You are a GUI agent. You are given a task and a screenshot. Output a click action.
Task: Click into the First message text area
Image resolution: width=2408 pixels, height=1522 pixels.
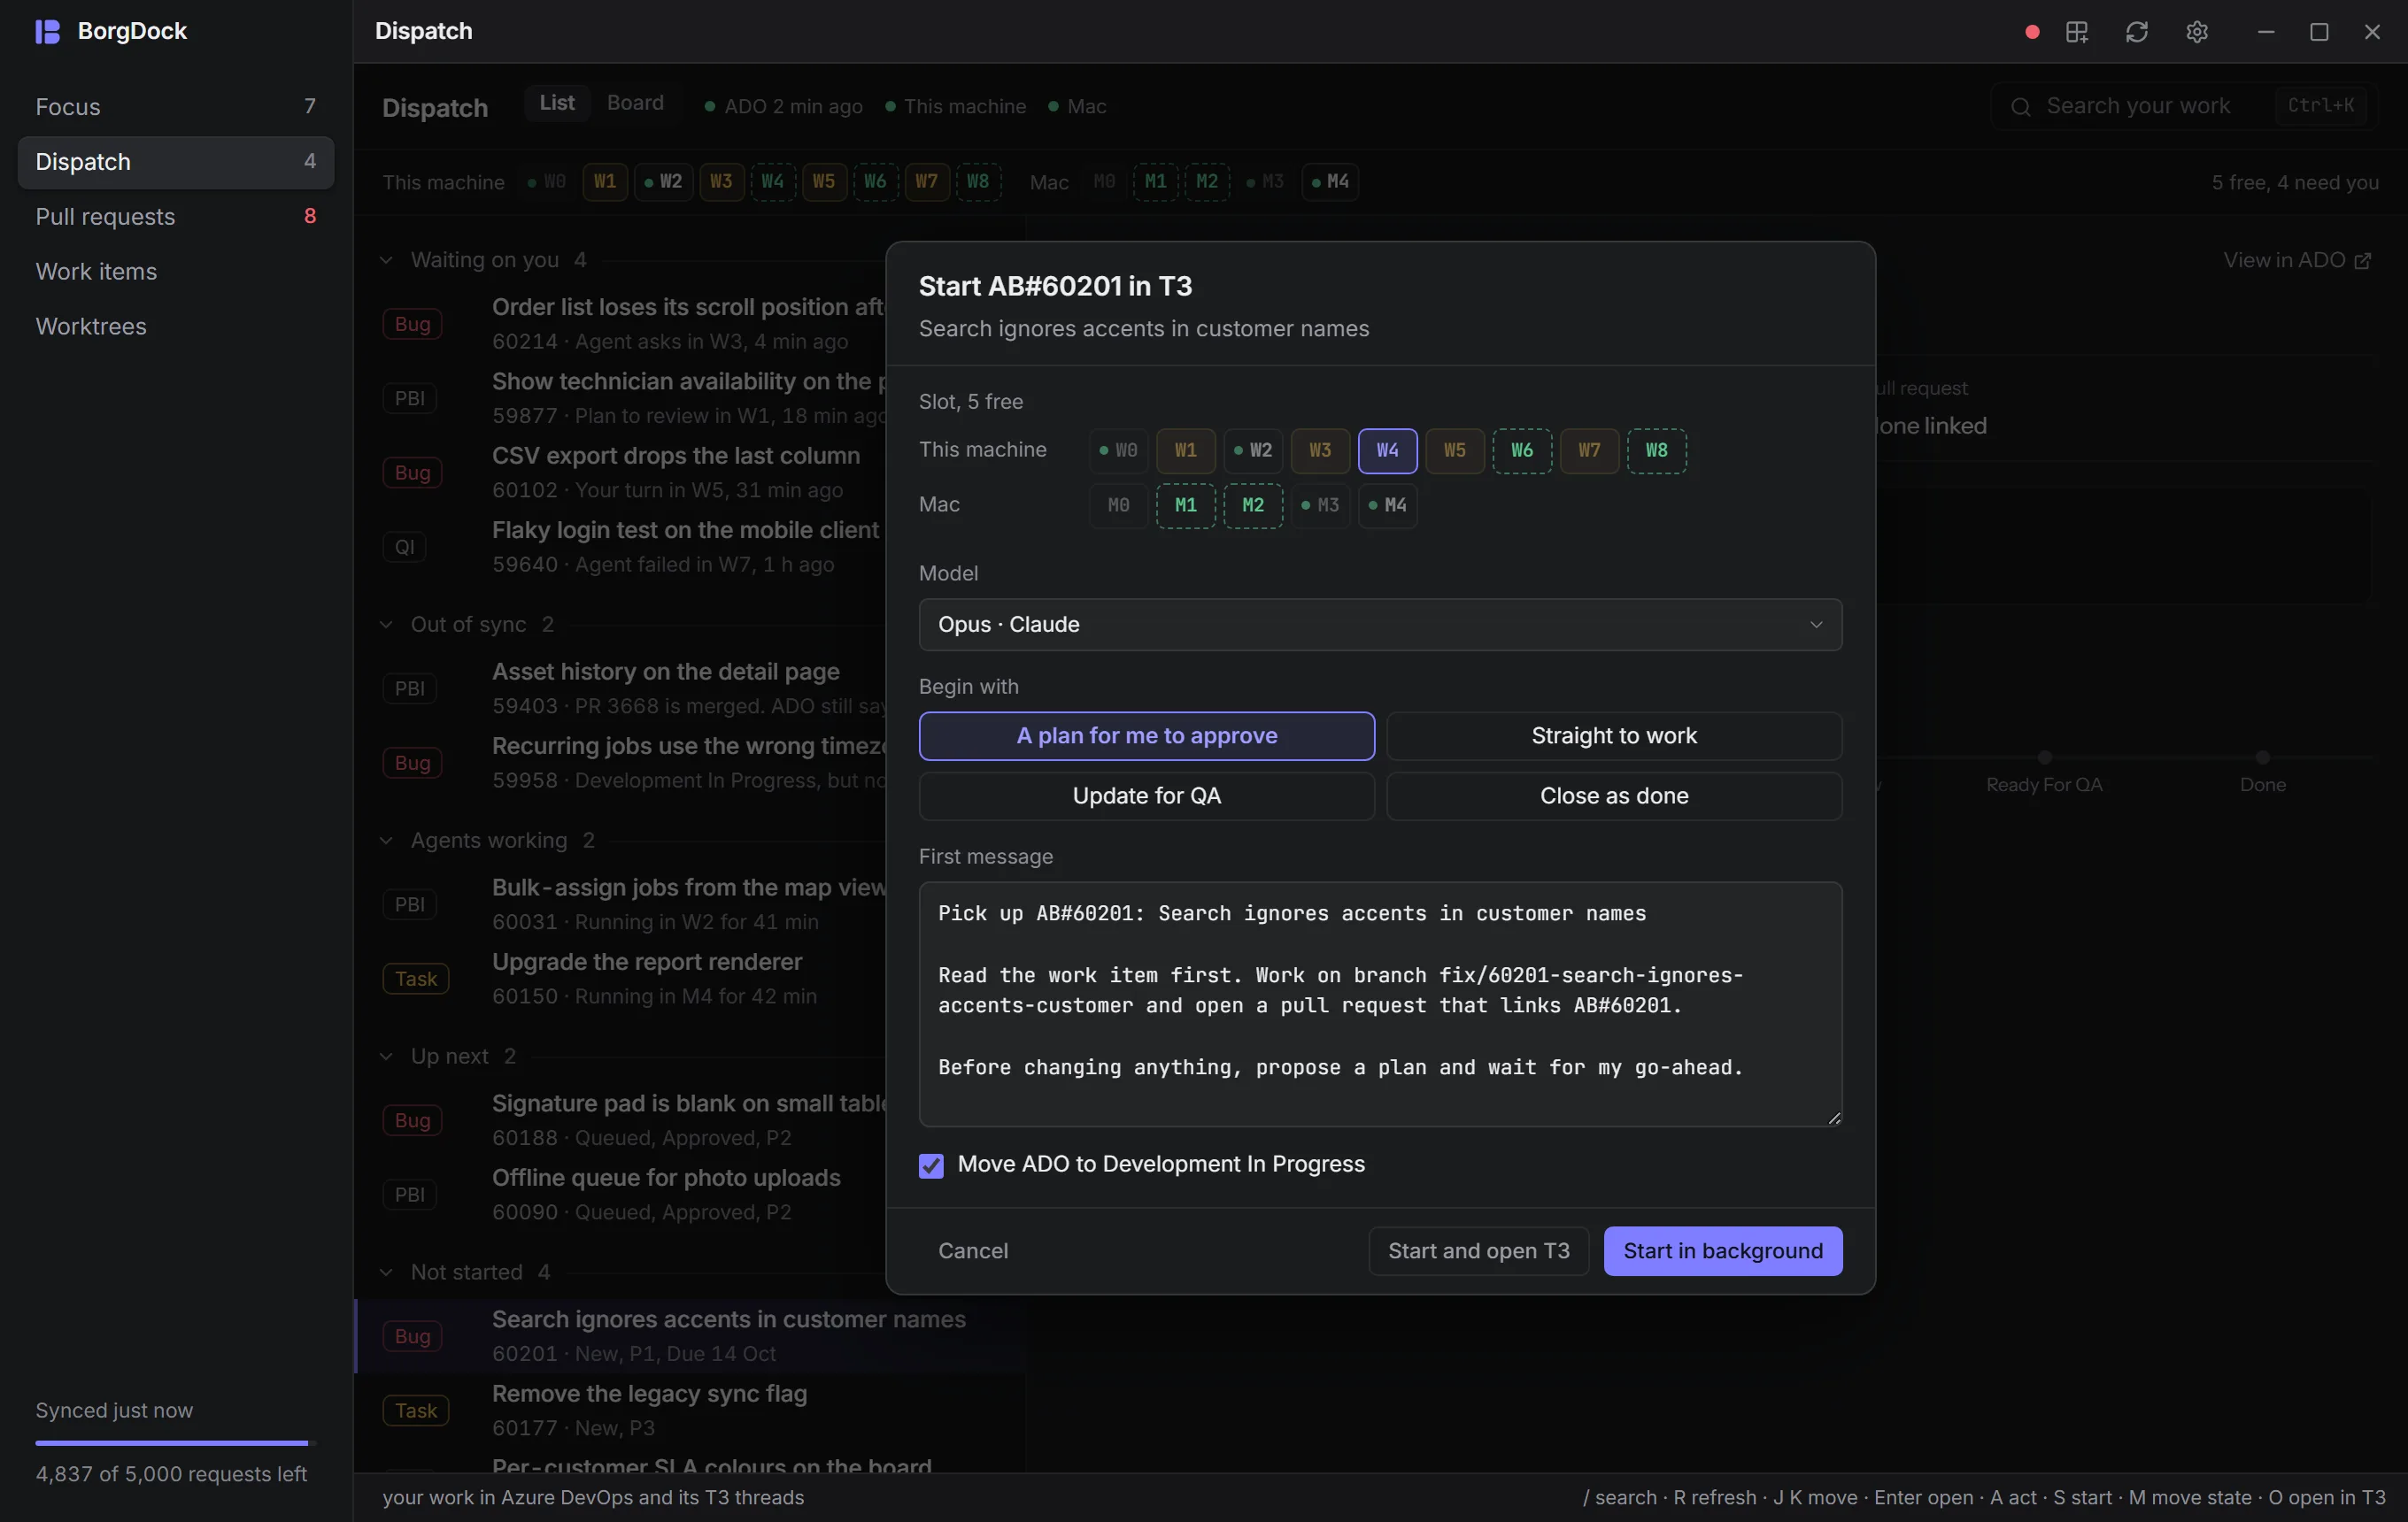1380,1004
